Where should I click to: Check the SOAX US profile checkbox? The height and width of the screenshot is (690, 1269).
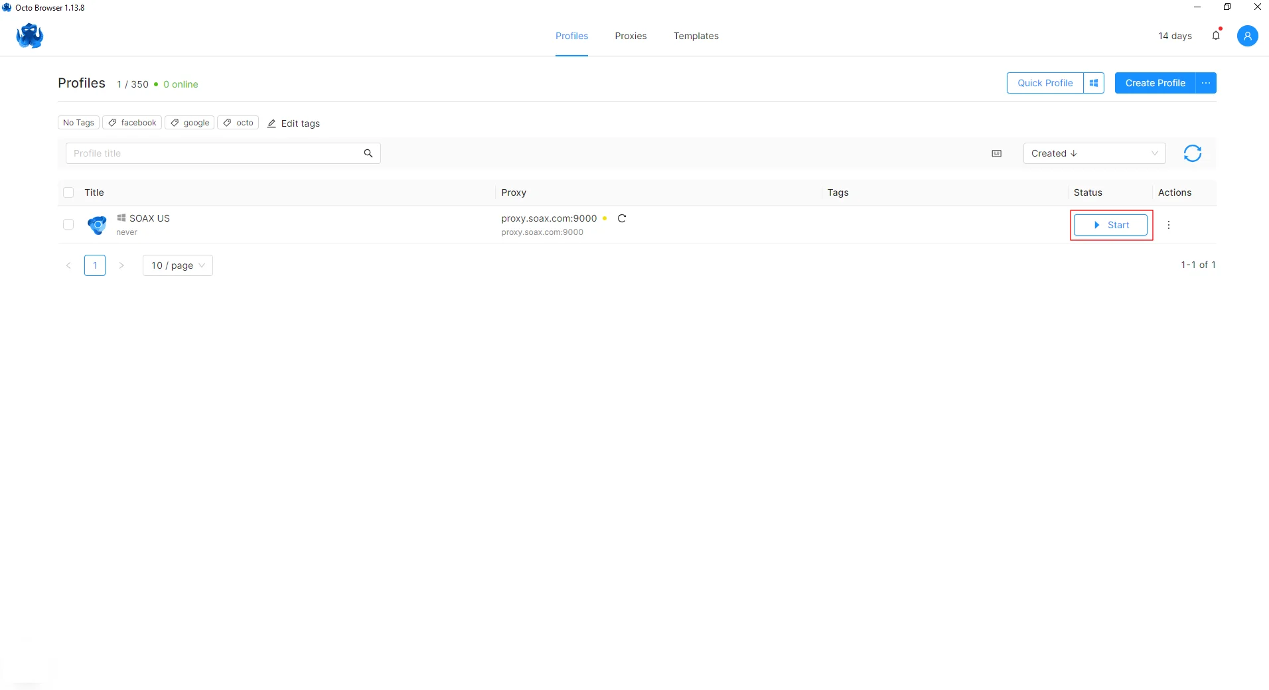pos(68,224)
